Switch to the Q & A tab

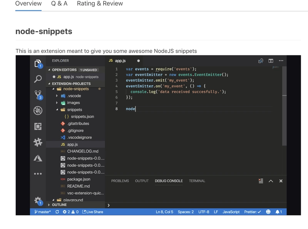click(59, 3)
